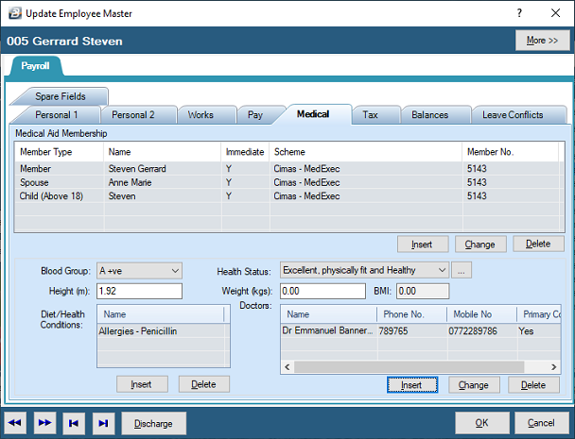This screenshot has height=439, width=575.
Task: Select the Medical tab
Action: pos(313,114)
